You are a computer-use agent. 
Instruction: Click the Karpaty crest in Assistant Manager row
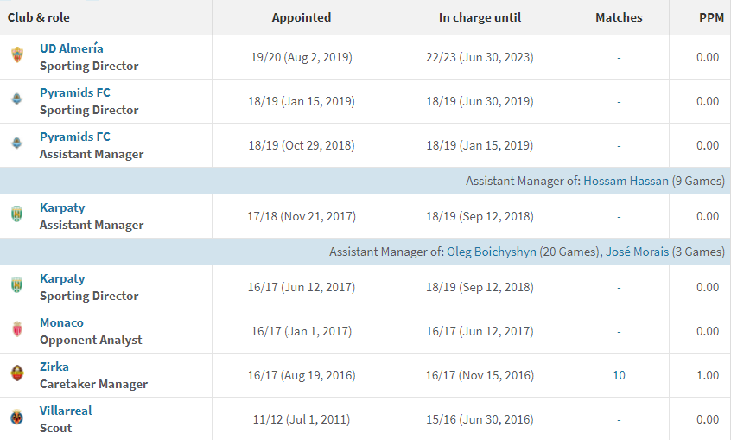(16, 216)
